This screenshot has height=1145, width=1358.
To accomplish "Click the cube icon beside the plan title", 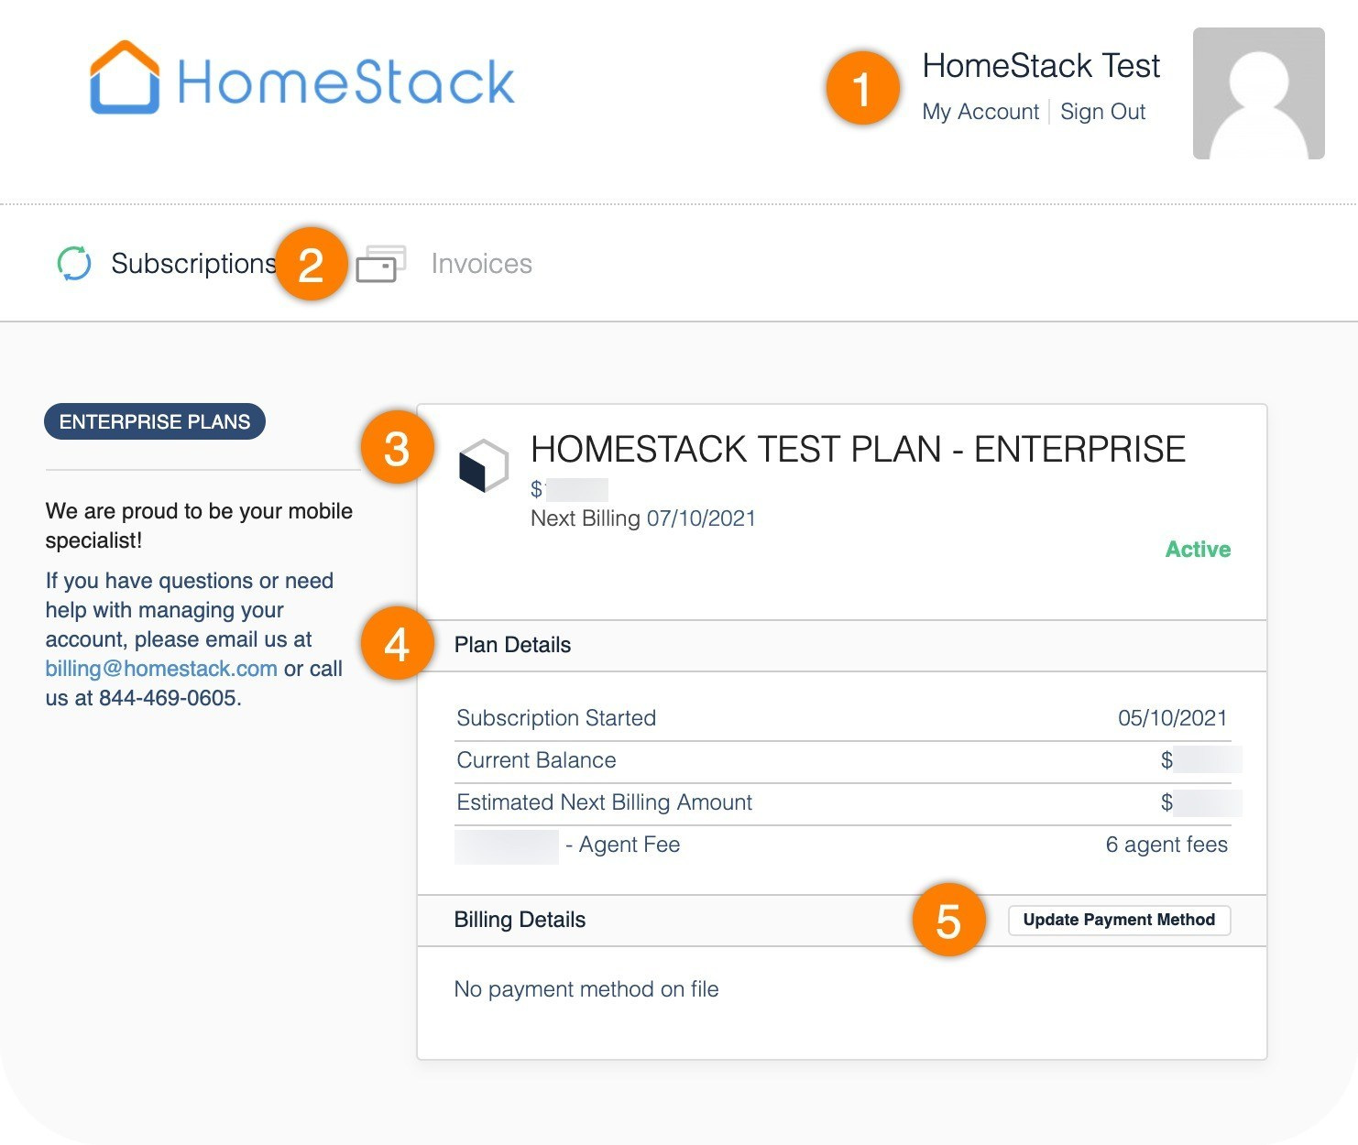I will 483,465.
